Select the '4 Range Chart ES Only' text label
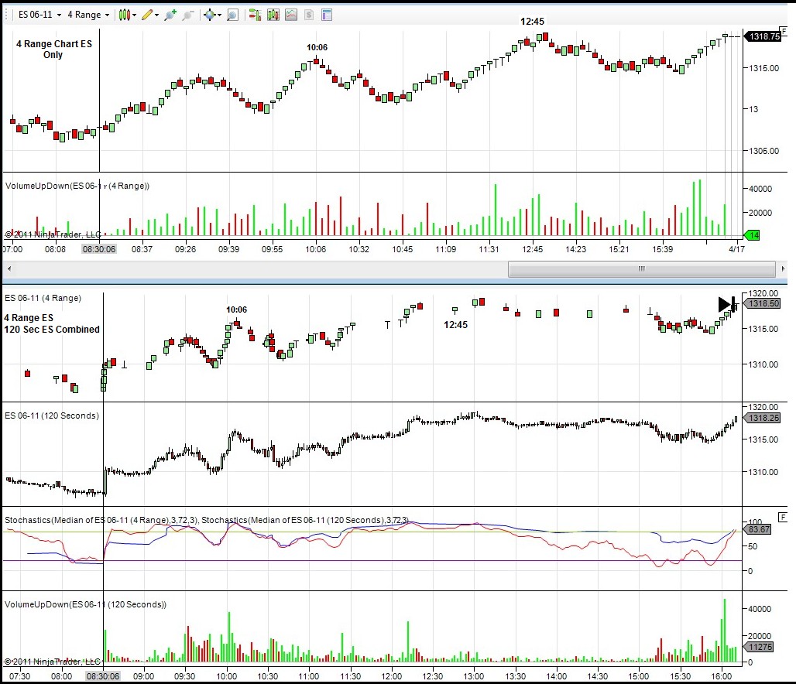Viewport: 796px width, 684px height. tap(53, 50)
